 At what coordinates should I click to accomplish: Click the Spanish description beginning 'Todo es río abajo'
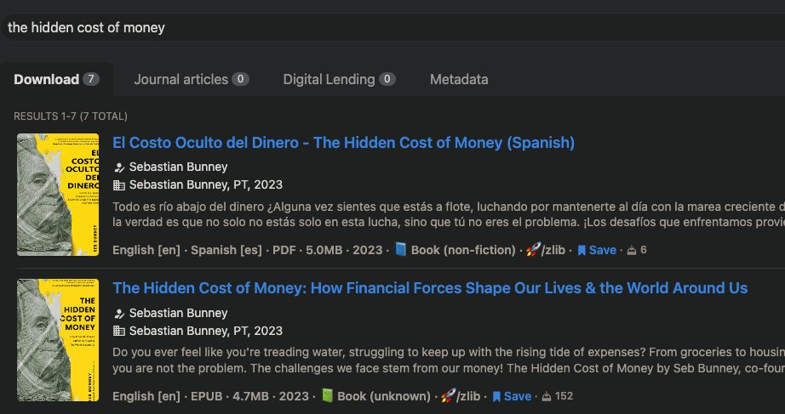(x=449, y=214)
